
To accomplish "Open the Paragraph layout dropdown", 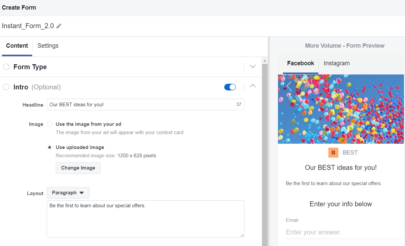I will pyautogui.click(x=68, y=193).
